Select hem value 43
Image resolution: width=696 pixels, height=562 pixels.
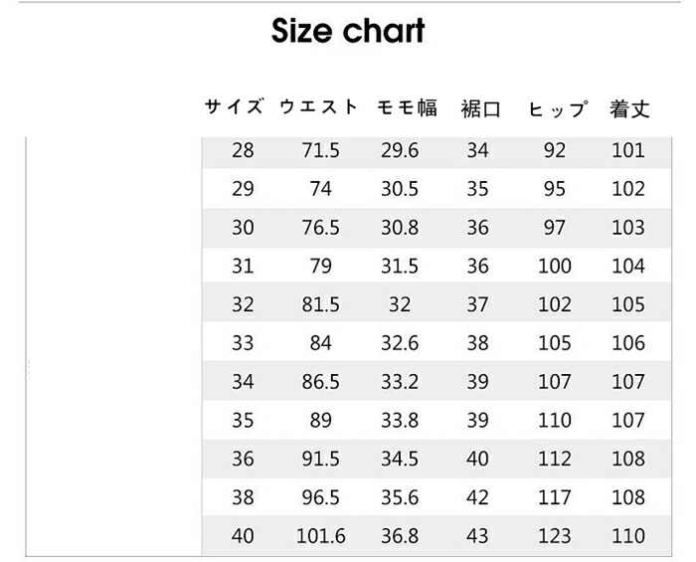coord(477,536)
